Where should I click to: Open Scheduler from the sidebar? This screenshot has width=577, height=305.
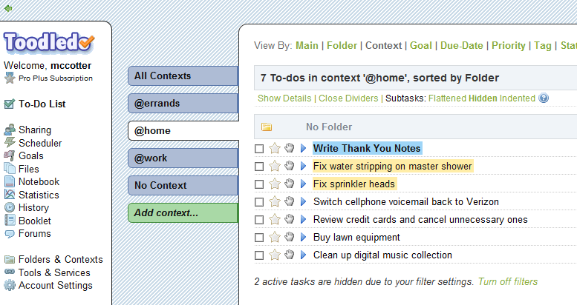coord(40,143)
